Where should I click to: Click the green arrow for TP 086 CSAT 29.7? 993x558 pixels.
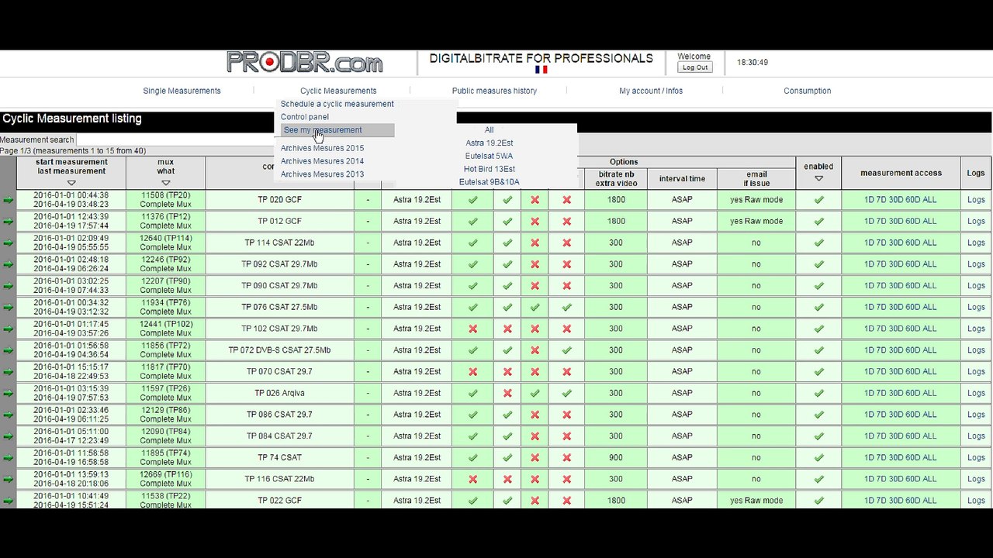[x=8, y=415]
